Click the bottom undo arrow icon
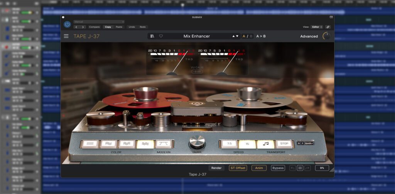The width and height of the screenshot is (395, 194). (293, 168)
